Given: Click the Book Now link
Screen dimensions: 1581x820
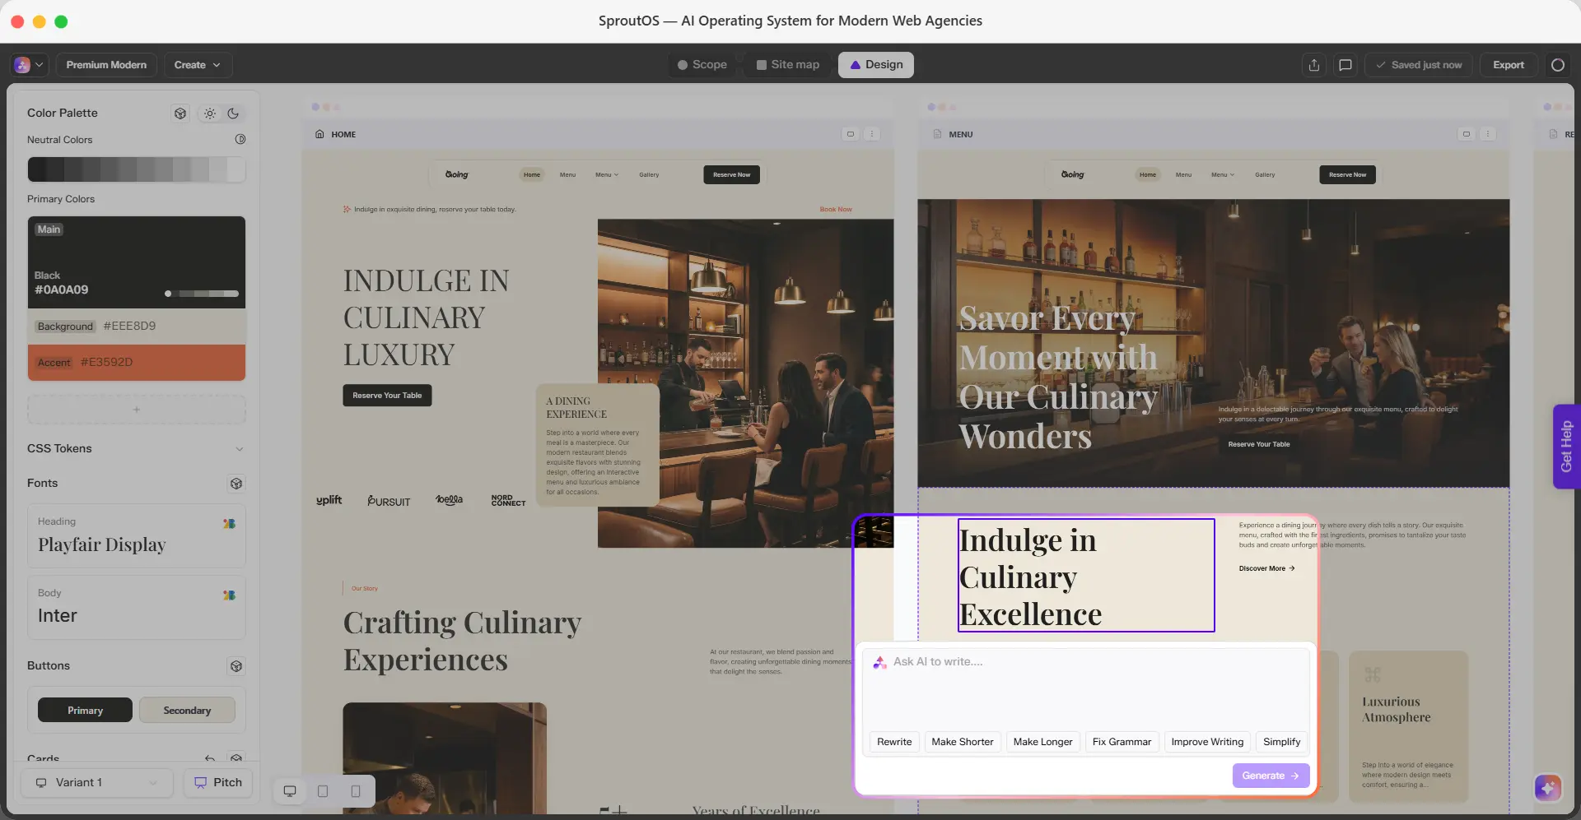Looking at the screenshot, I should 836,210.
